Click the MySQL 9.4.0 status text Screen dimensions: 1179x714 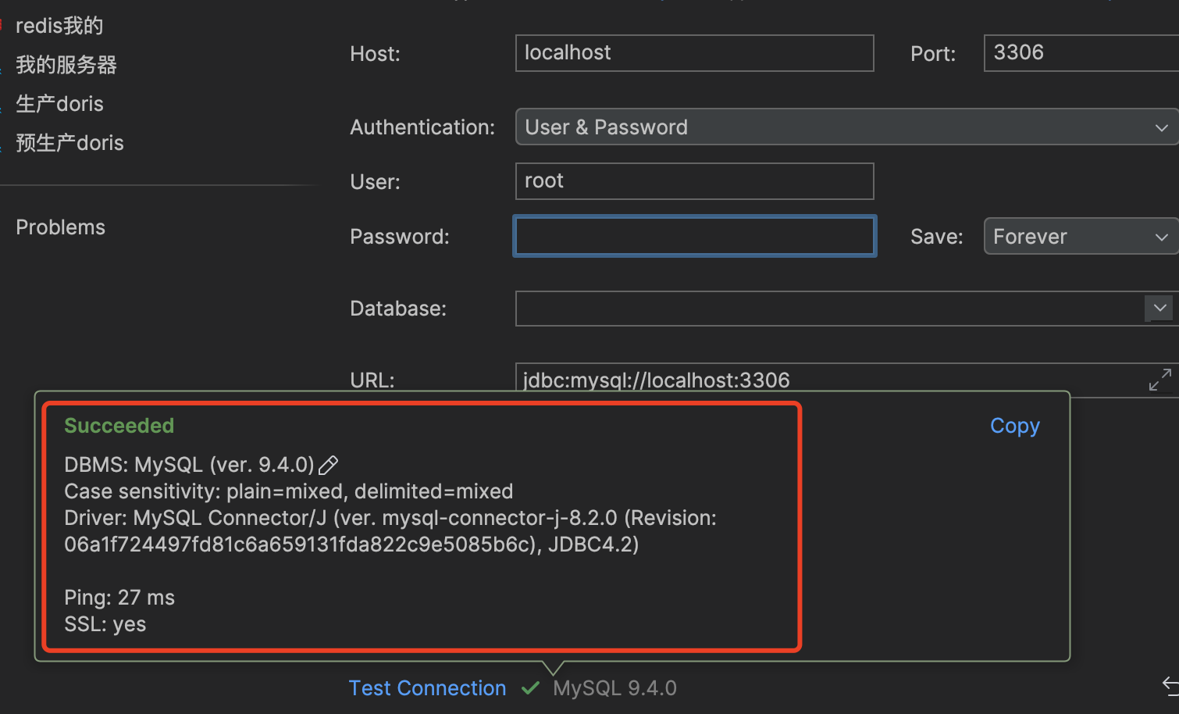pos(614,688)
